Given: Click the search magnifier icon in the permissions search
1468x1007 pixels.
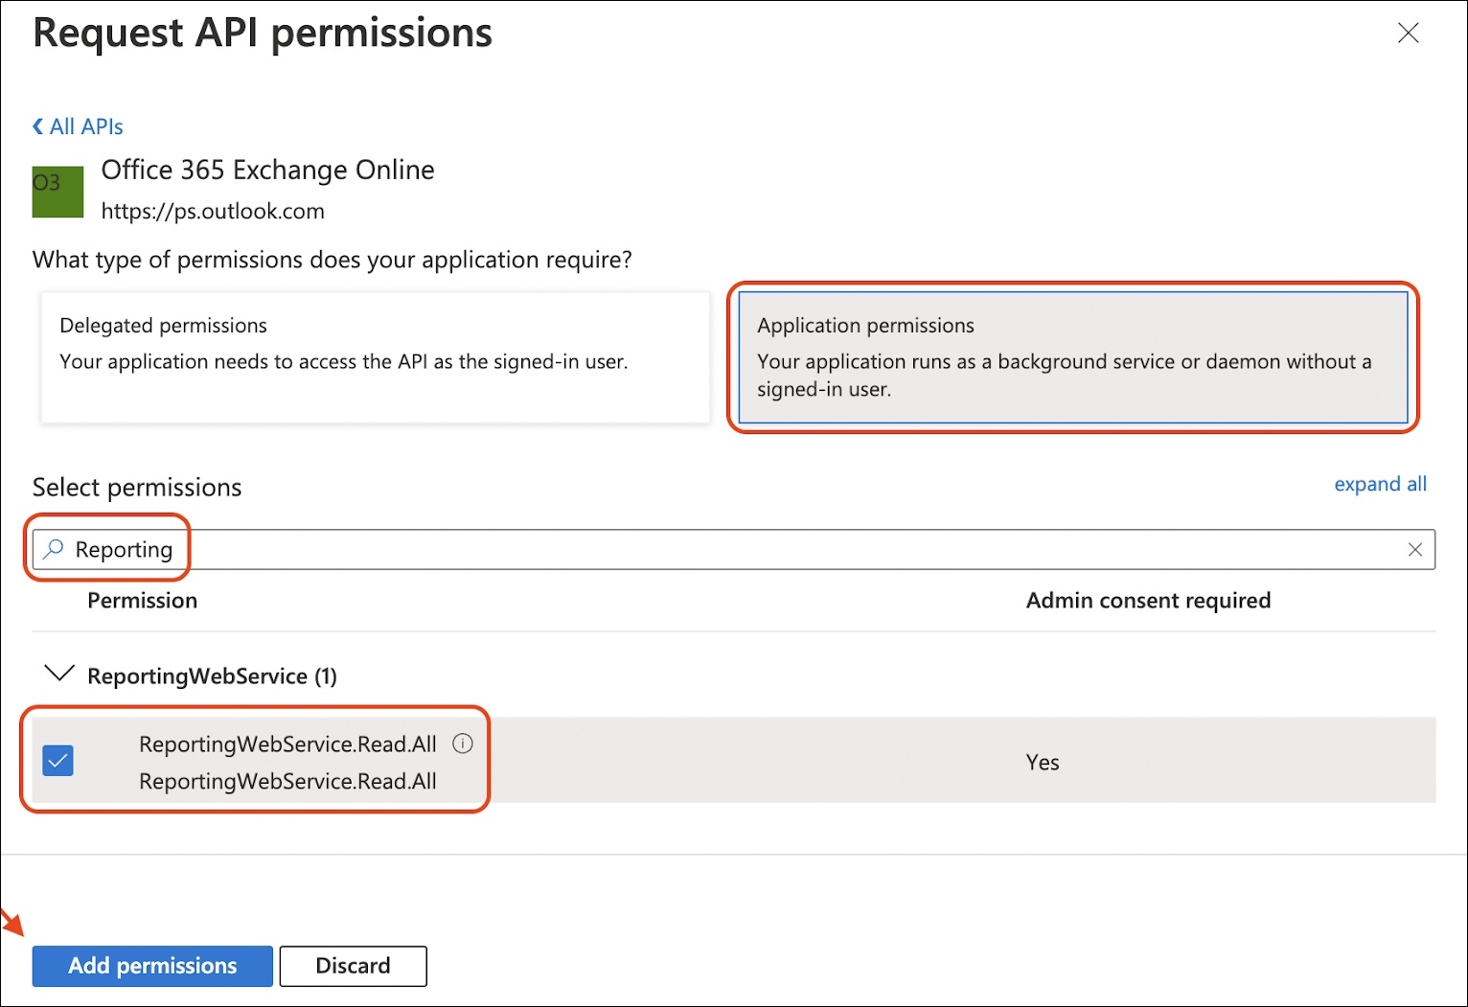Looking at the screenshot, I should coord(54,549).
